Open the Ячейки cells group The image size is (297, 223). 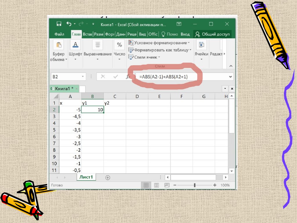point(201,51)
